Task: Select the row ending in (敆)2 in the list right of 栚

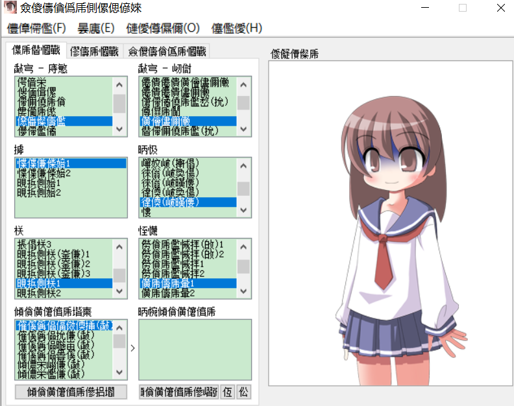Action: point(188,254)
